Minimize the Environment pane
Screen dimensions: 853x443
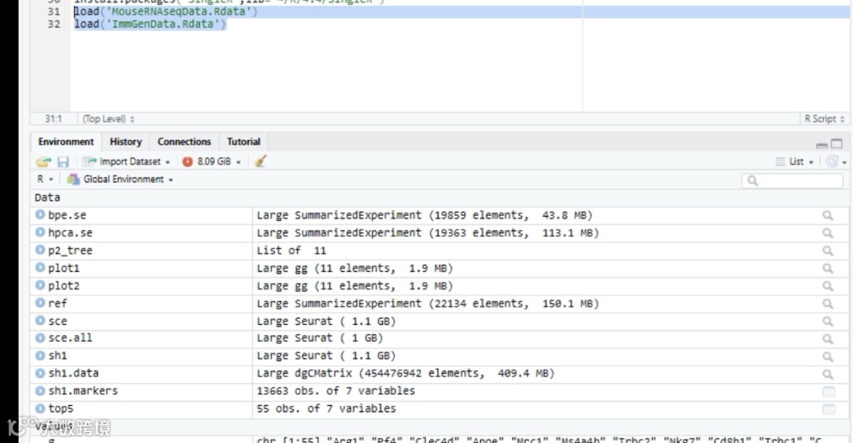(822, 144)
